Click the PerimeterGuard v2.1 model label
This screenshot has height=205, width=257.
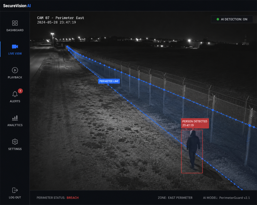[235, 198]
